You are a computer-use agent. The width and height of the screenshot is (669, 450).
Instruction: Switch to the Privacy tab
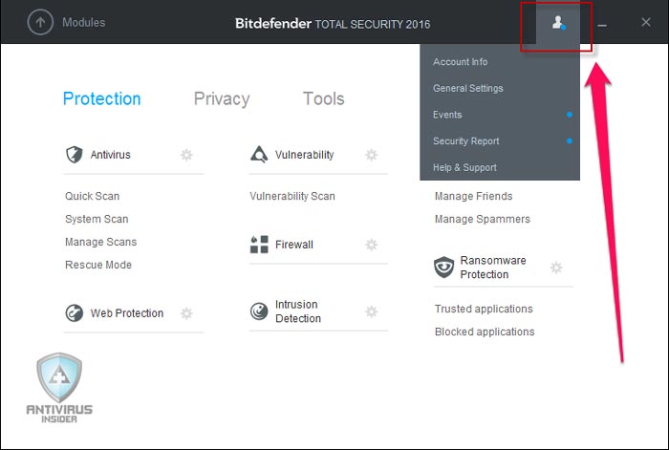click(x=222, y=98)
